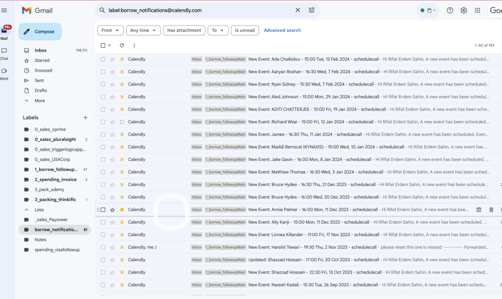
Task: Tick the select-all checkbox
Action: 103,46
